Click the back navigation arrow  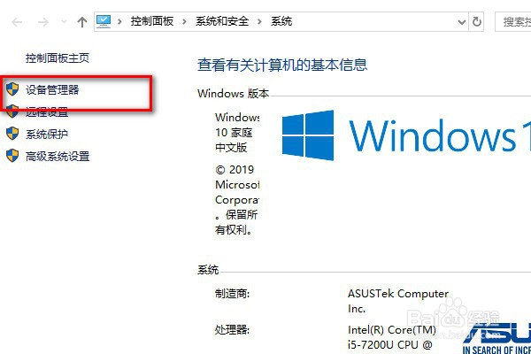[17, 22]
